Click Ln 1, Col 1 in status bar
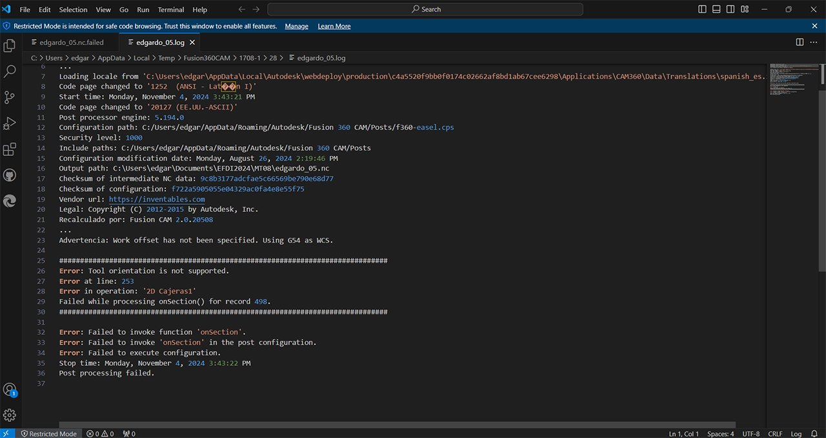826x438 pixels. [684, 433]
